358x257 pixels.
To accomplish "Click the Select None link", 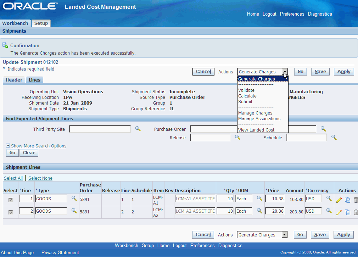I will pos(40,178).
